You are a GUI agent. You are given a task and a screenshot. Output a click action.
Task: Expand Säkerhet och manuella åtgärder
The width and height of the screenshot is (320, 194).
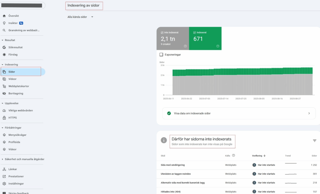[x=2, y=159]
